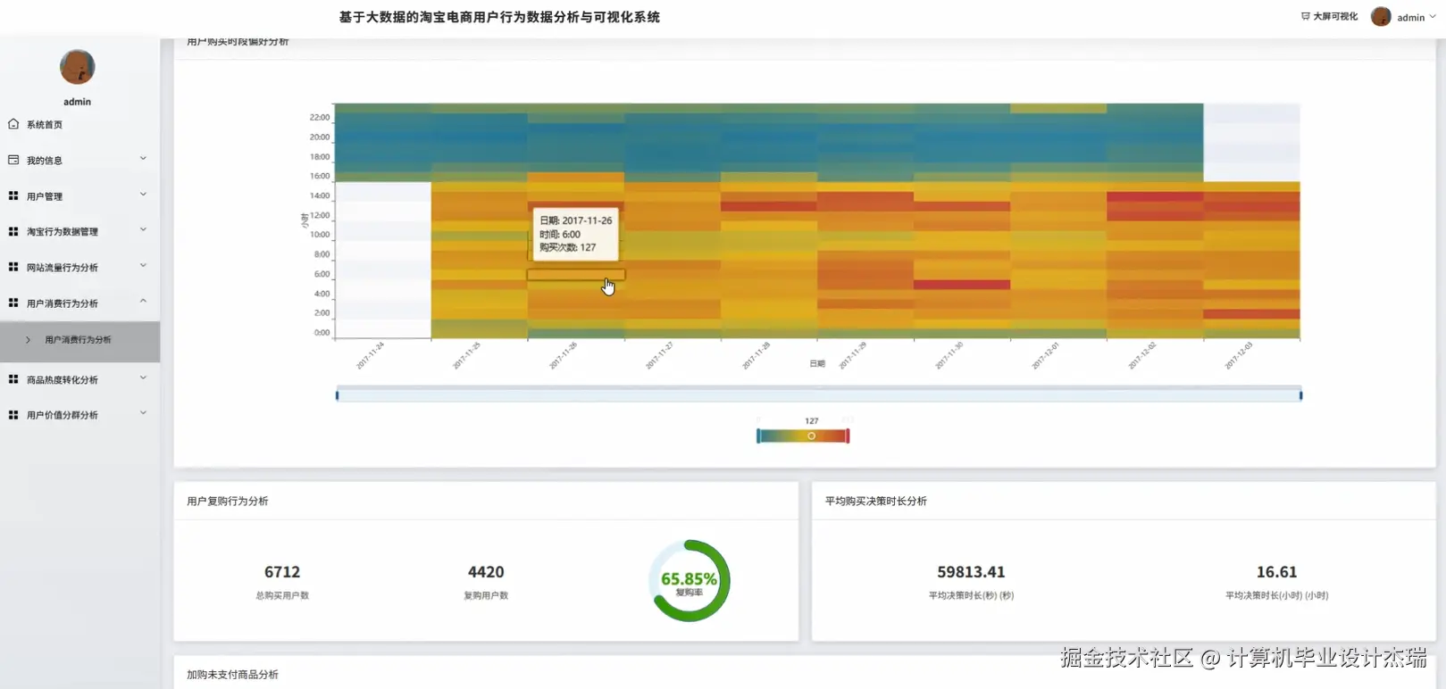This screenshot has width=1446, height=689.
Task: Click the admin name under the sidebar avatar
Action: [78, 102]
